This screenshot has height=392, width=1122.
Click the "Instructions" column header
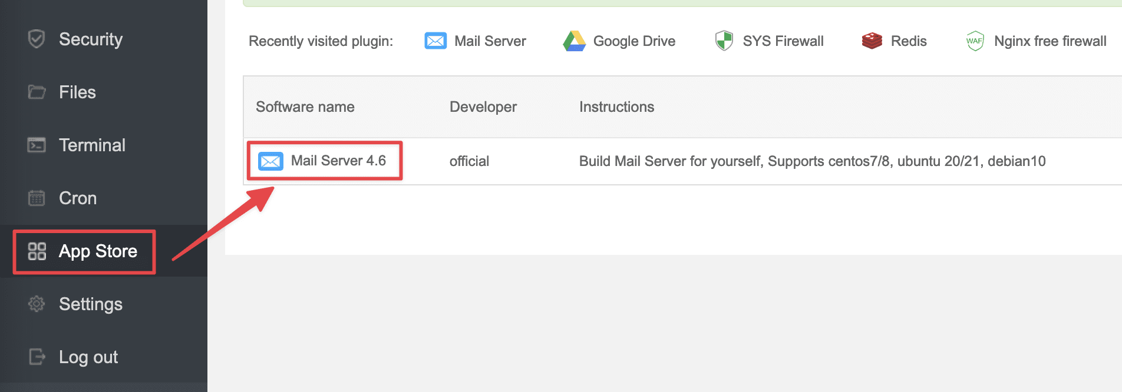pos(616,107)
